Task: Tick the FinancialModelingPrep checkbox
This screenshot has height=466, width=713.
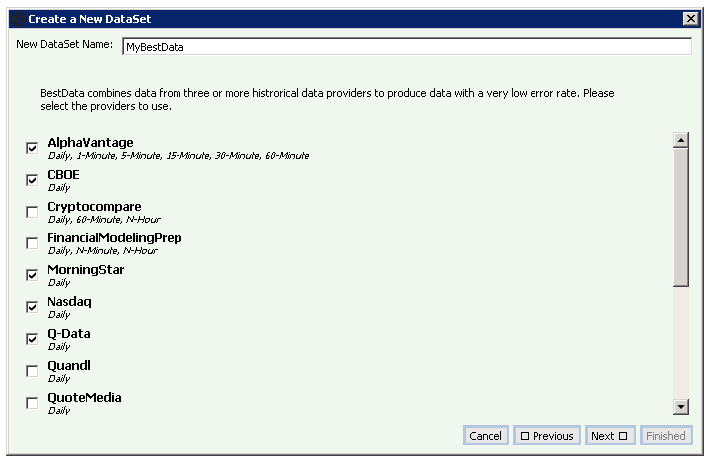Action: (32, 243)
